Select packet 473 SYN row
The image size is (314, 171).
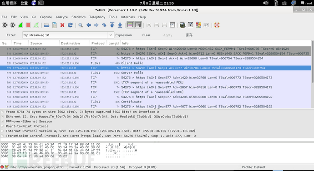tap(156, 49)
